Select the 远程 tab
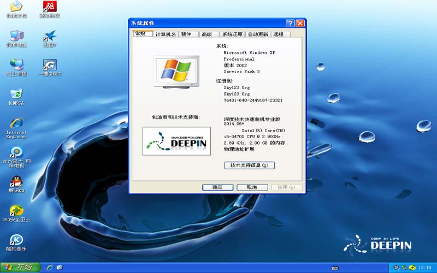The width and height of the screenshot is (437, 273). click(x=280, y=34)
